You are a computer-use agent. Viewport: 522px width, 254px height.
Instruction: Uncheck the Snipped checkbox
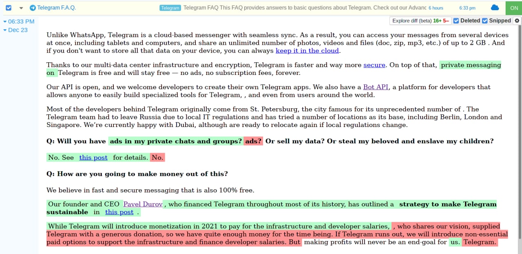coord(485,21)
